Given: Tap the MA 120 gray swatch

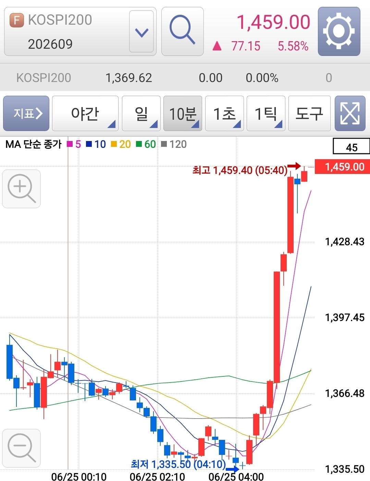Looking at the screenshot, I should (164, 144).
